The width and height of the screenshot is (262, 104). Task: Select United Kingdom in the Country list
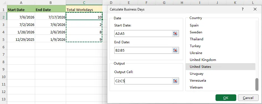point(221,60)
